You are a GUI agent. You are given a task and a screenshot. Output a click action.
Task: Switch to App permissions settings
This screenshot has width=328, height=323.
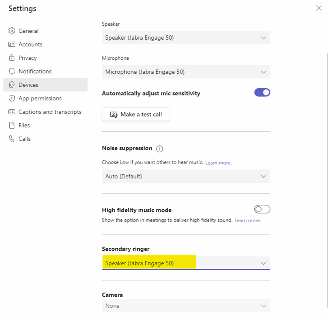[x=40, y=98]
